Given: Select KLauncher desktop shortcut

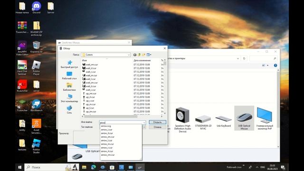Looking at the screenshot, I should (22, 86).
